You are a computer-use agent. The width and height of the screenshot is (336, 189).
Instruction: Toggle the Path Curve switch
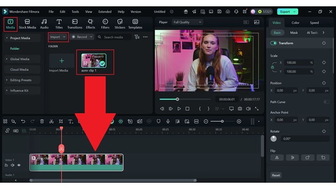(326, 102)
